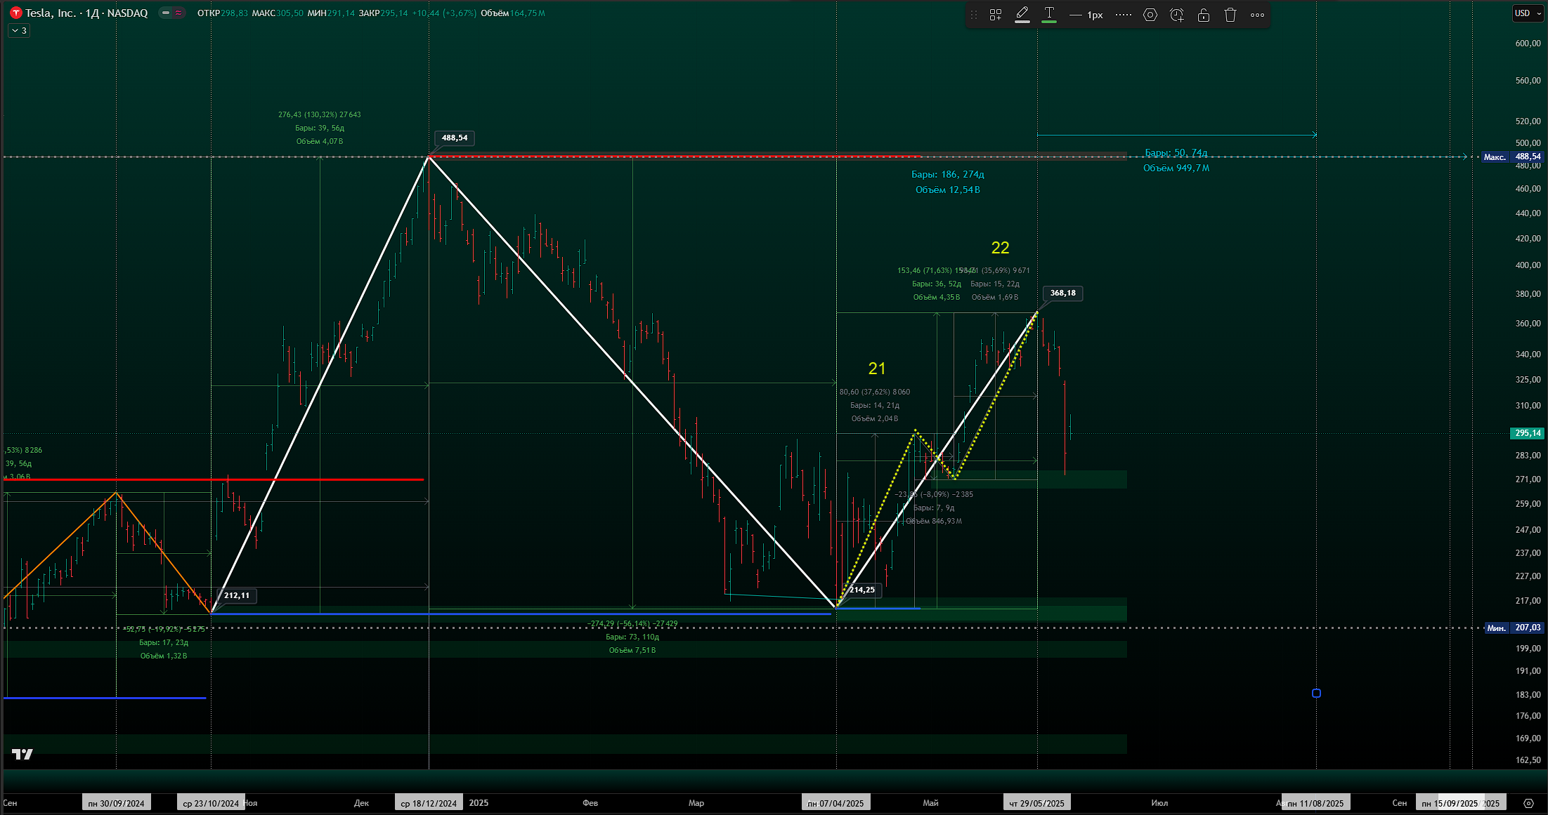Choose dotted line style option
The width and height of the screenshot is (1548, 815).
coord(1124,15)
